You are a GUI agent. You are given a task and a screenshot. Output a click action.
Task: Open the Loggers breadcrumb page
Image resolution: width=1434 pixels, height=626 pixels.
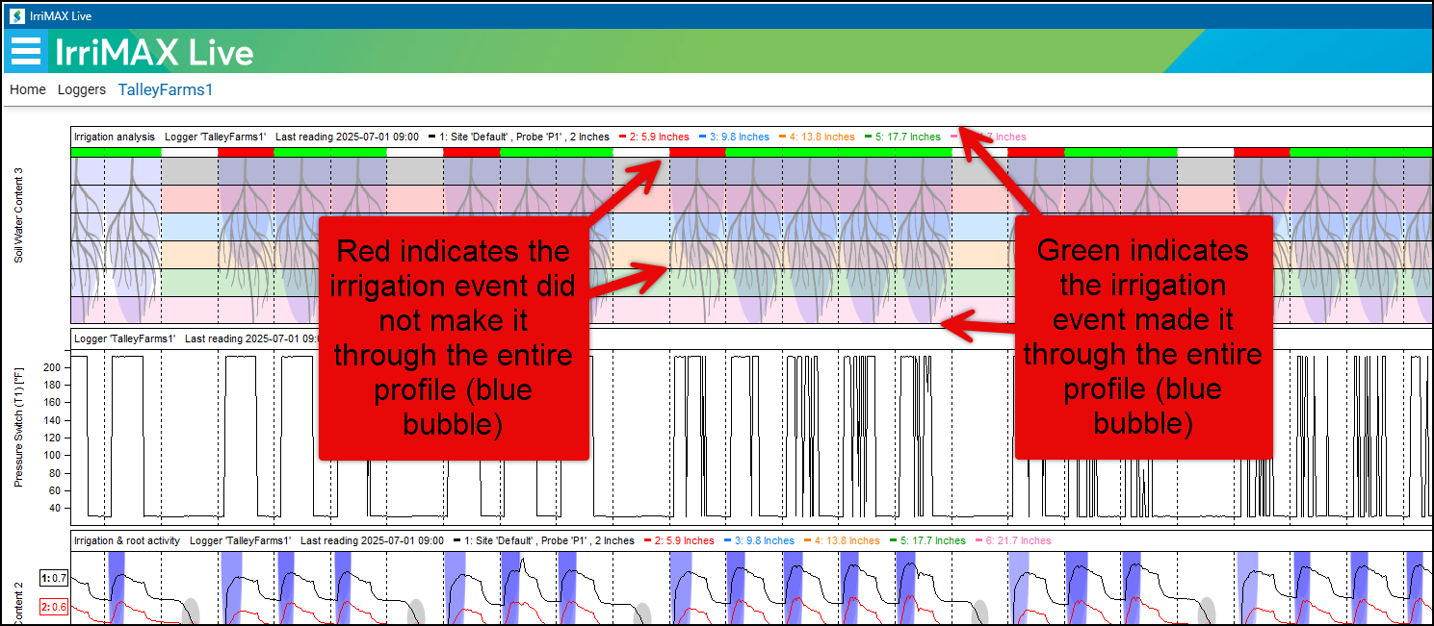(82, 89)
